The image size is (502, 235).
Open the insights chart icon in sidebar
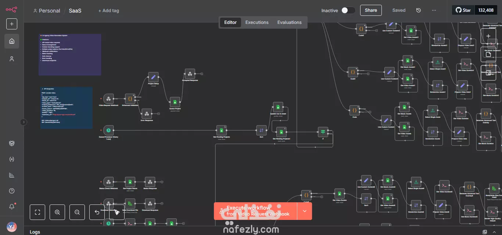coord(12,175)
